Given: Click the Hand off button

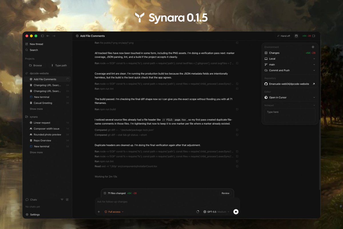Looking at the screenshot, I should coord(284,36).
